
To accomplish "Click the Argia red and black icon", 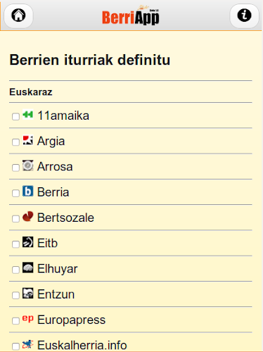I will [x=28, y=140].
